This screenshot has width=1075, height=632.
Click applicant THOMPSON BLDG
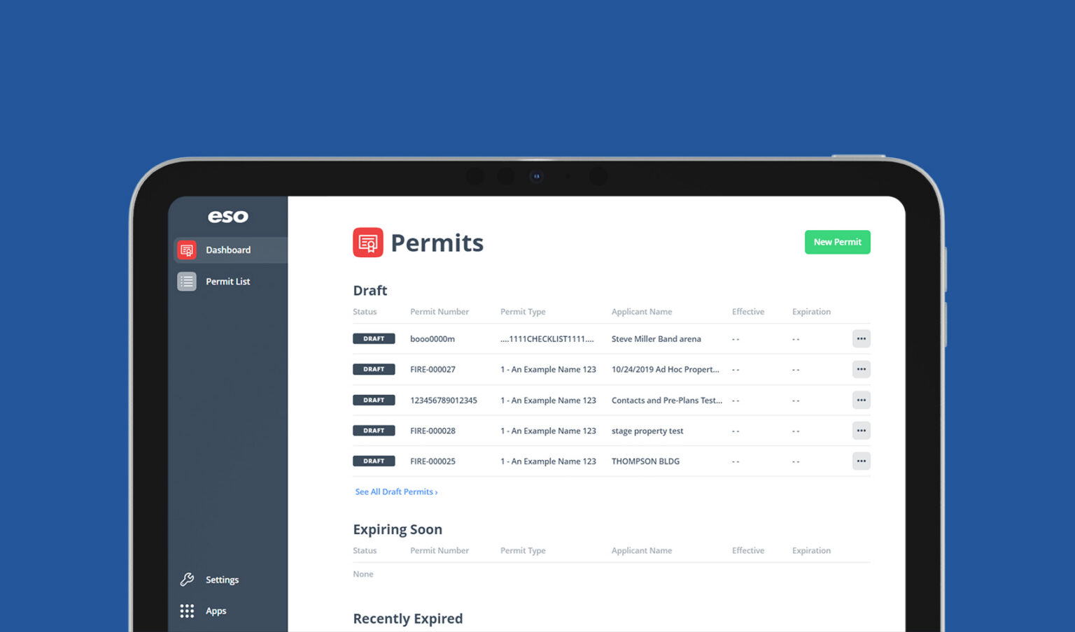645,461
